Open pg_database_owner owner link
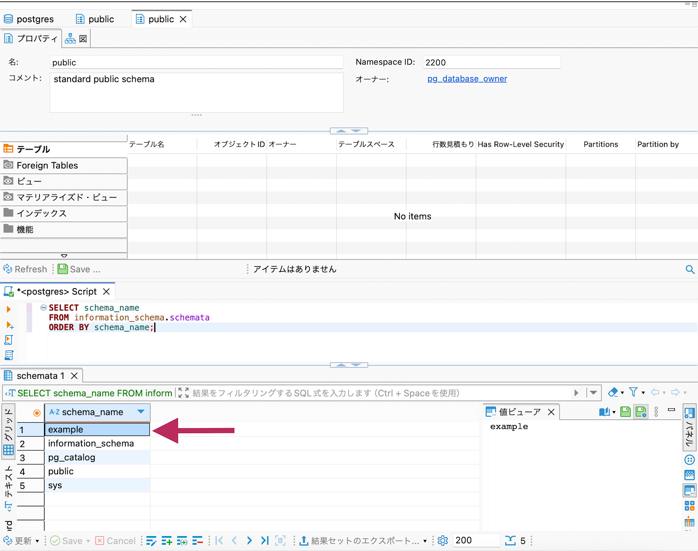This screenshot has height=551, width=698. (x=467, y=78)
